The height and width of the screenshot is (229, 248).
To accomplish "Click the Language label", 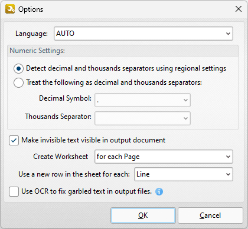I will pos(31,34).
